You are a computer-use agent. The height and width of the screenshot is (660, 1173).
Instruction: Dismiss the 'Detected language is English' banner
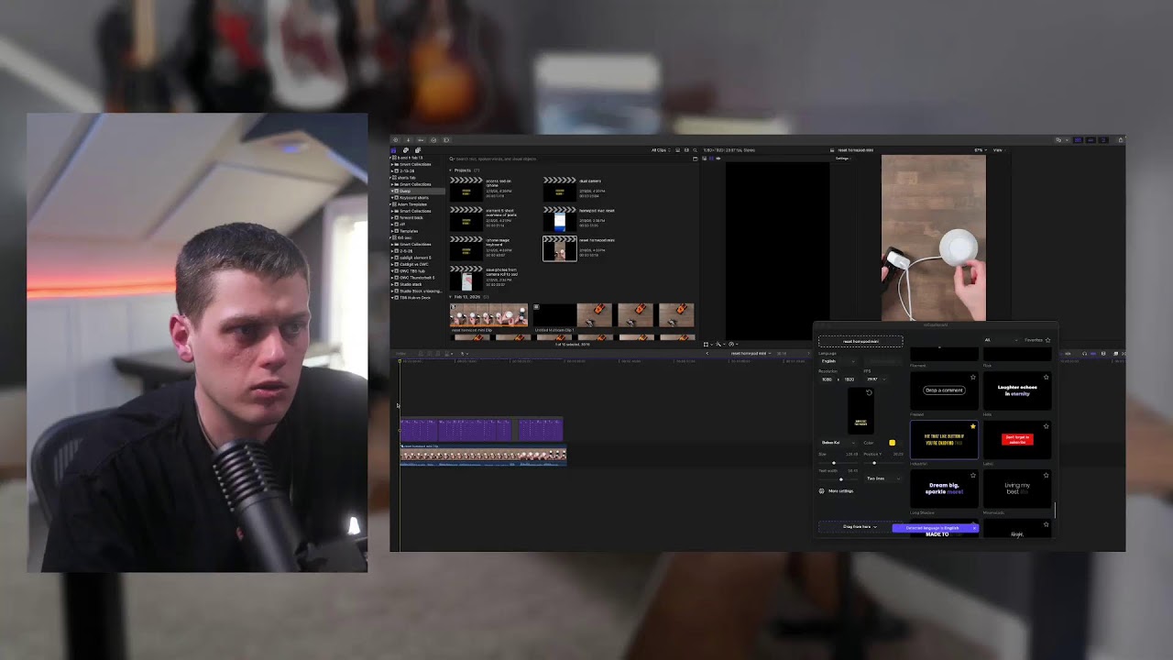[x=974, y=528]
